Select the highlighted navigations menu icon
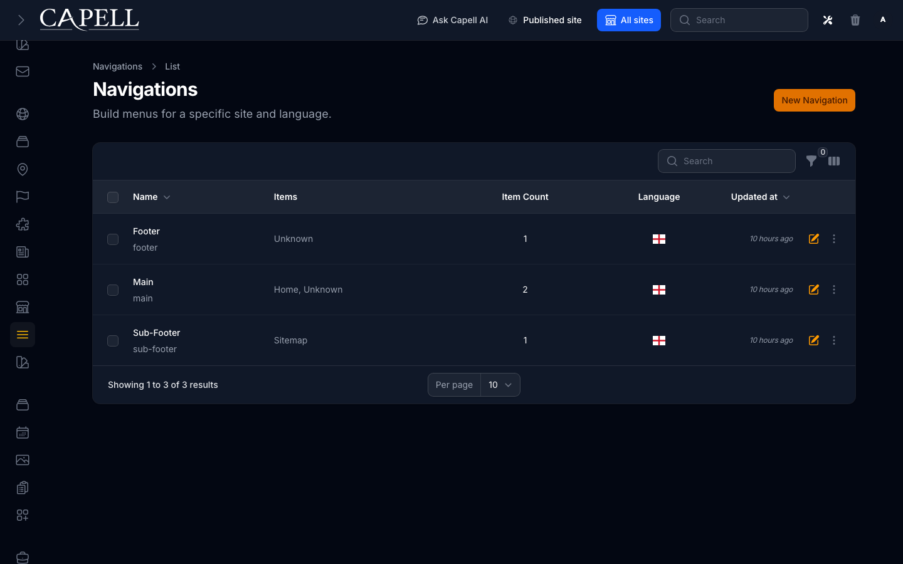 (23, 335)
